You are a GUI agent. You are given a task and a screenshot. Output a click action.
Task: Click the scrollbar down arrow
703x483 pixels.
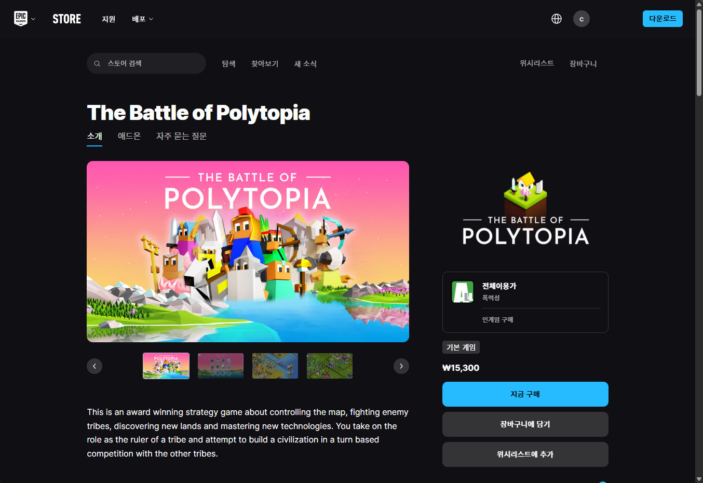pyautogui.click(x=699, y=479)
